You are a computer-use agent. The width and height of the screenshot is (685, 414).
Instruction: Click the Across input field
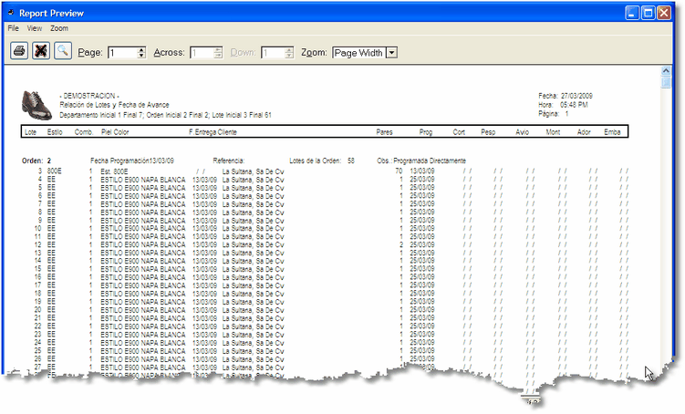tap(202, 53)
